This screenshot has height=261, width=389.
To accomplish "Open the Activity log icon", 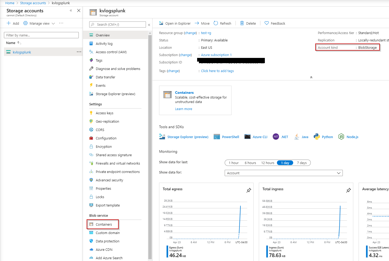I will [91, 43].
